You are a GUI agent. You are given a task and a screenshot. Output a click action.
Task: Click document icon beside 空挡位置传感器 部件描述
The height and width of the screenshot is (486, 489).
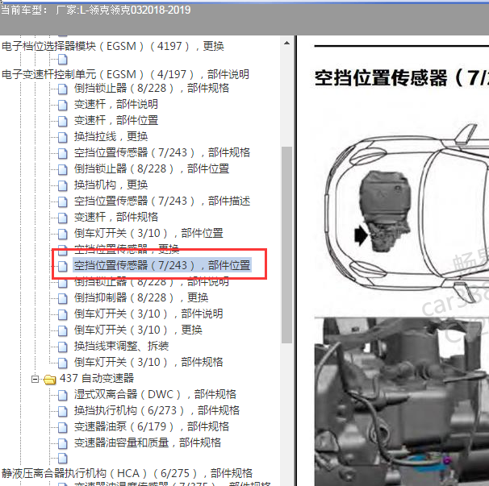(x=63, y=201)
